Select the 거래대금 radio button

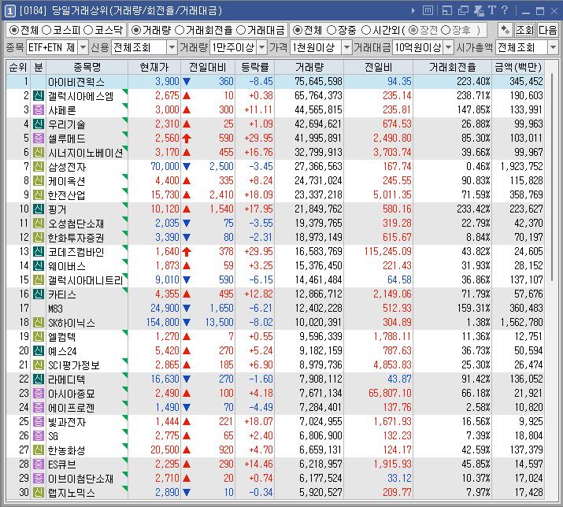[241, 30]
